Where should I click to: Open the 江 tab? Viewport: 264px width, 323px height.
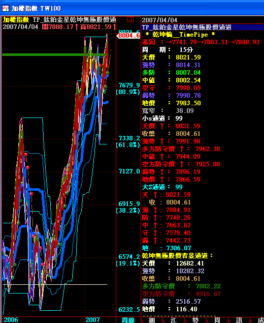[x=174, y=320]
